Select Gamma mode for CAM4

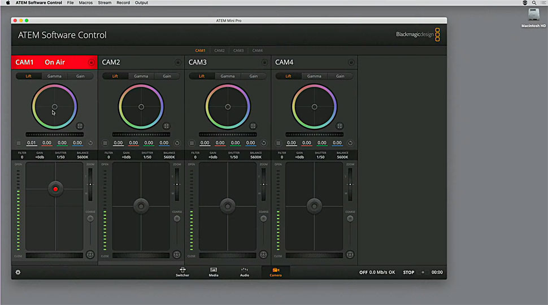(314, 76)
